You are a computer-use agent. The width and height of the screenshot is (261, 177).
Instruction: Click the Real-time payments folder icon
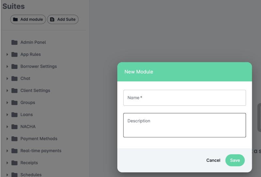point(14,151)
